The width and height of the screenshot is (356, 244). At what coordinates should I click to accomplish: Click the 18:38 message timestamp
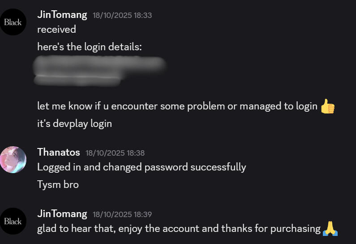click(115, 153)
